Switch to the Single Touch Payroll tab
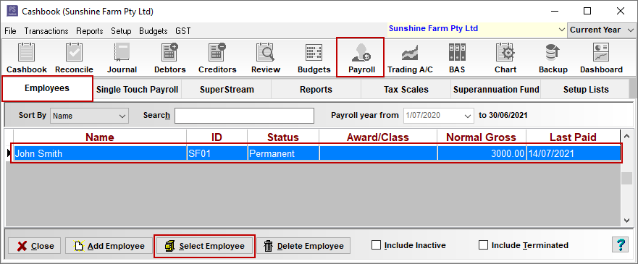638x264 pixels. tap(137, 90)
